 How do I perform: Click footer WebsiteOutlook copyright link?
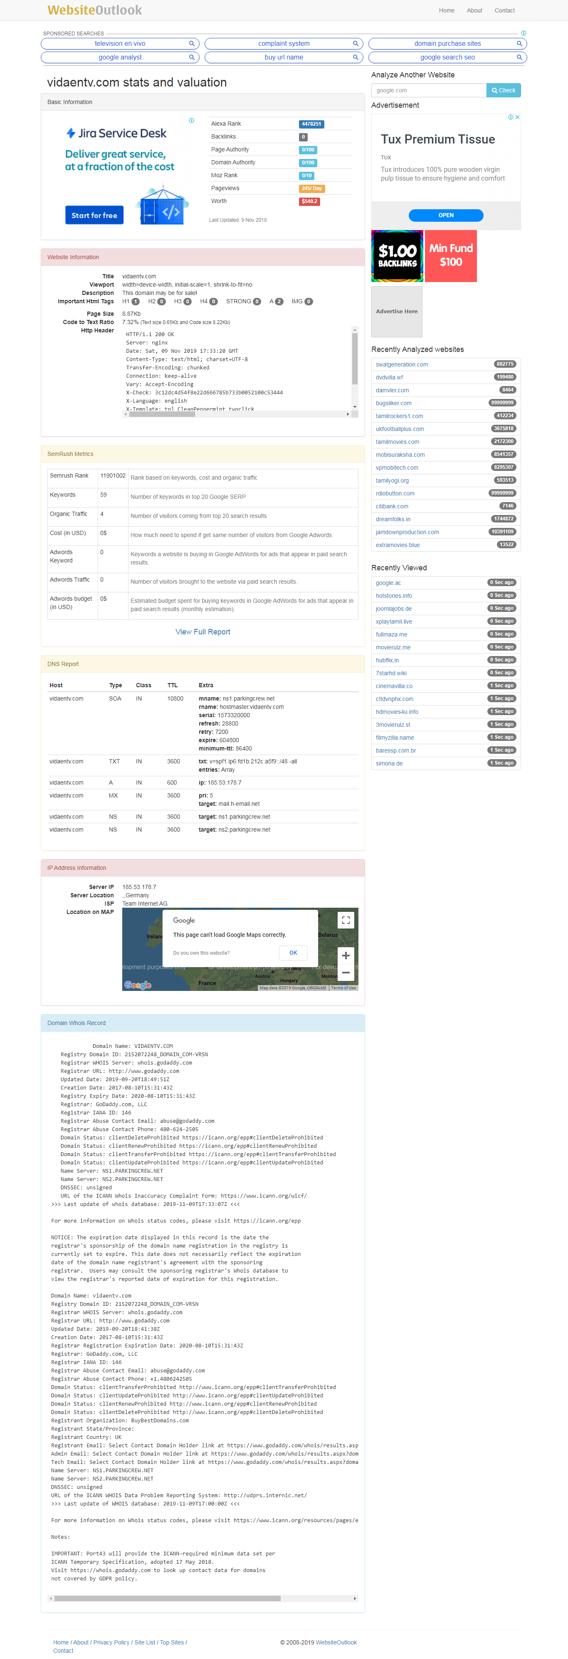[336, 1642]
